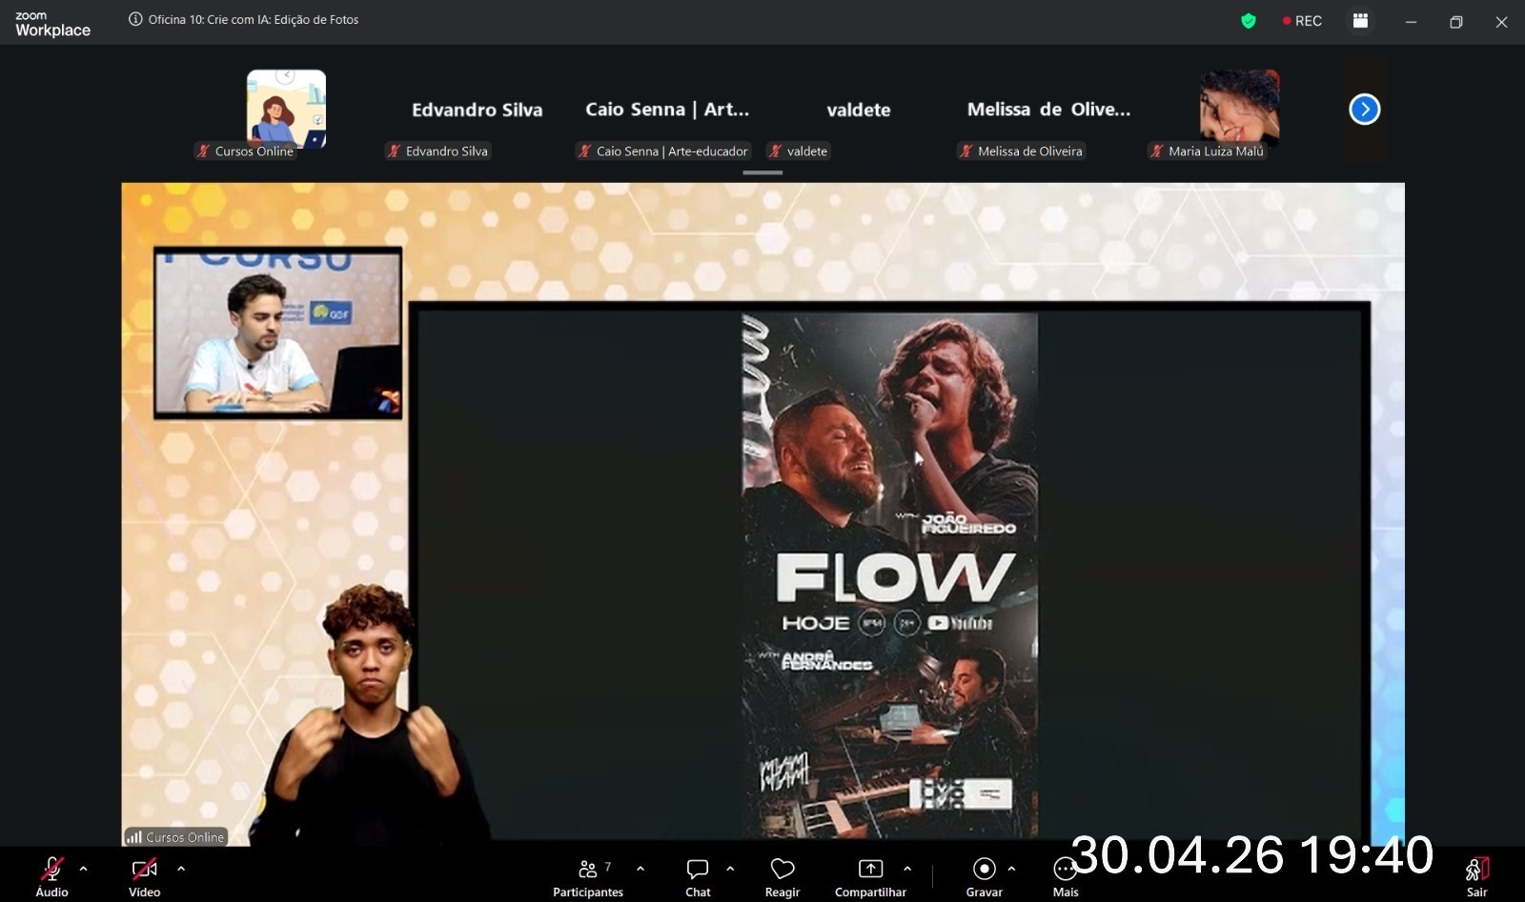Click the muted mic icon on valdete label
1525x902 pixels.
point(775,150)
